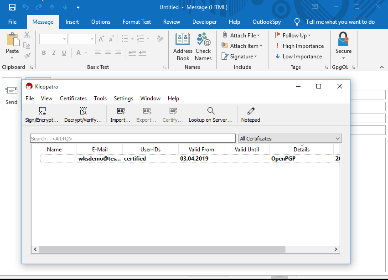Expand the All Certificates dropdown
This screenshot has width=388, height=280.
click(290, 139)
